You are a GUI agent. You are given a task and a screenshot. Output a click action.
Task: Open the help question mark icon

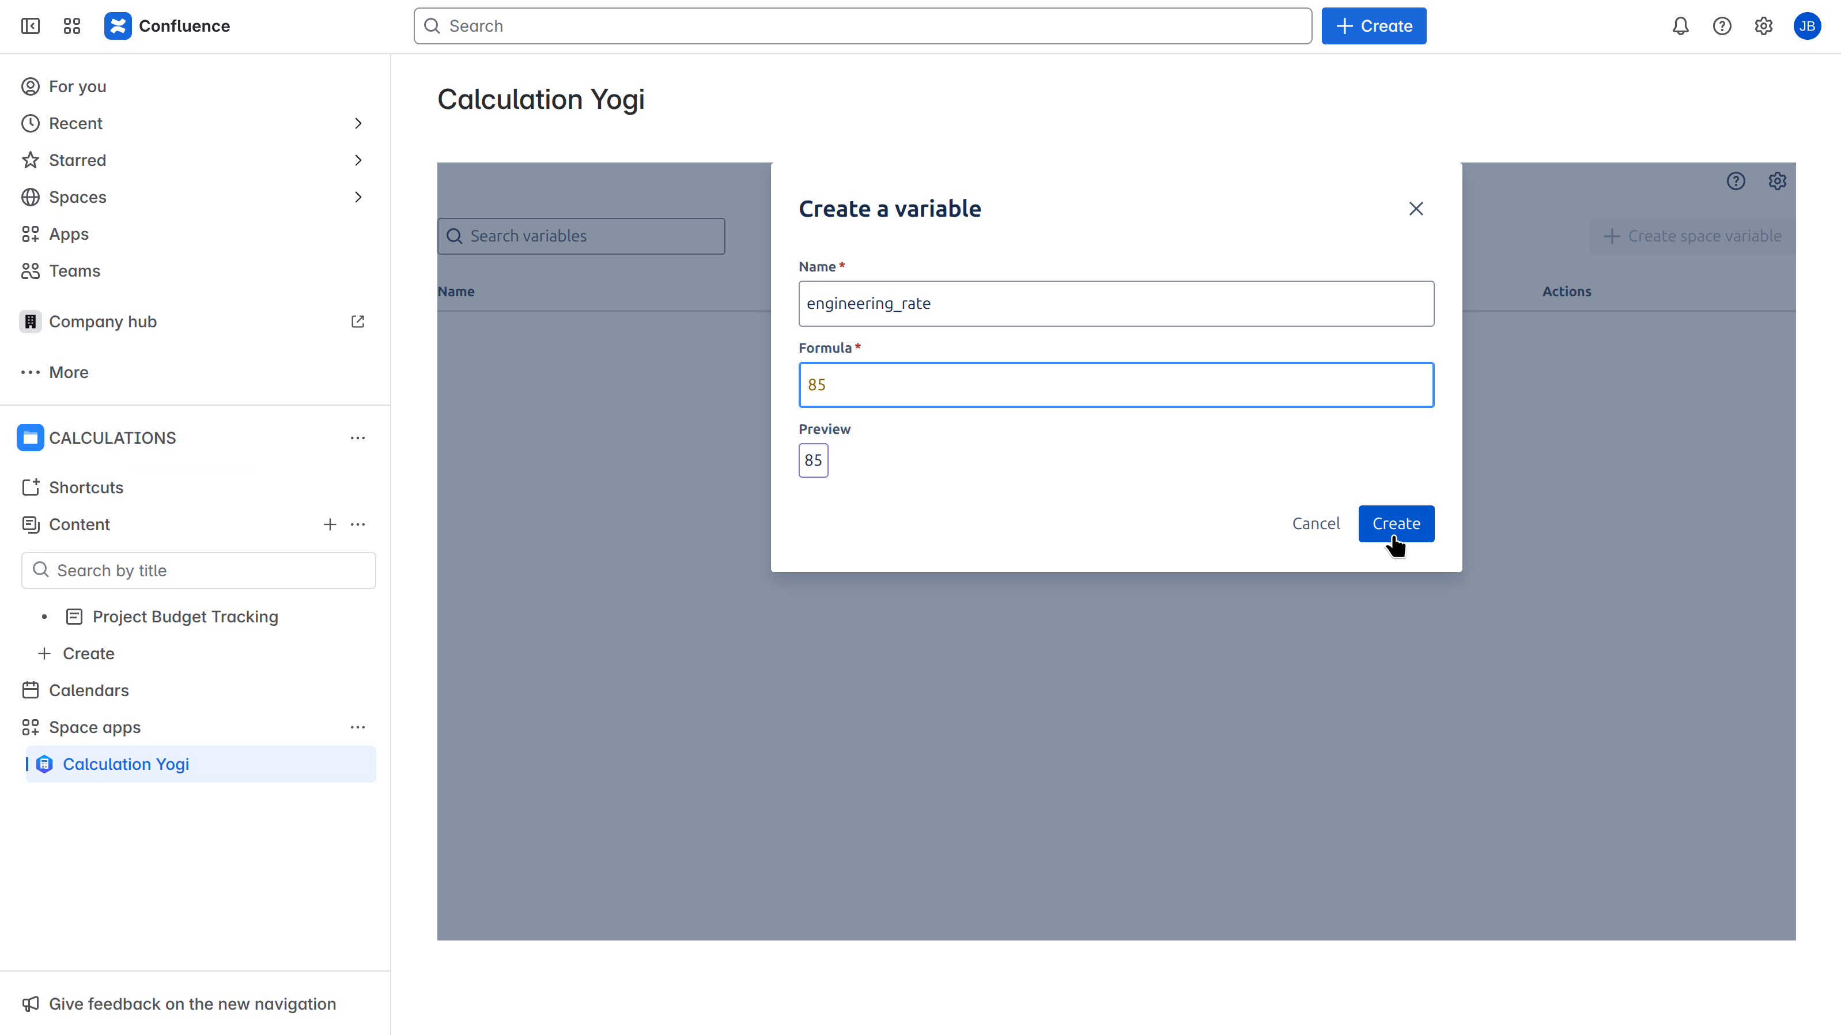tap(1722, 26)
